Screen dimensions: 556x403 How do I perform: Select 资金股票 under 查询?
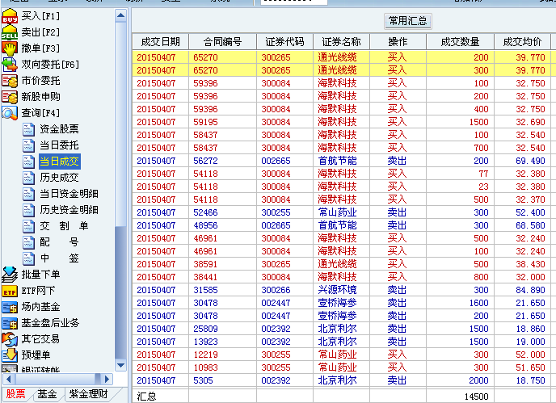59,129
